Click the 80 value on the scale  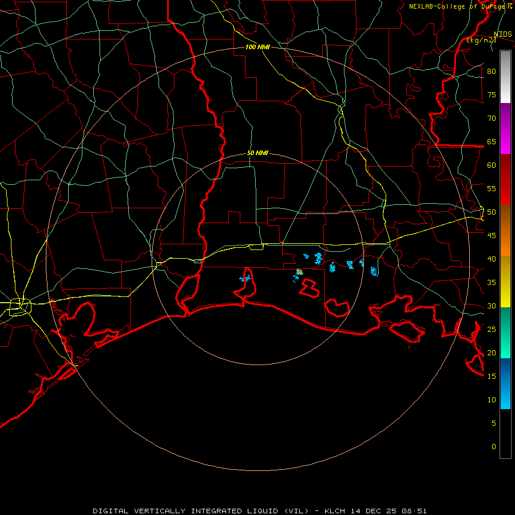[492, 72]
